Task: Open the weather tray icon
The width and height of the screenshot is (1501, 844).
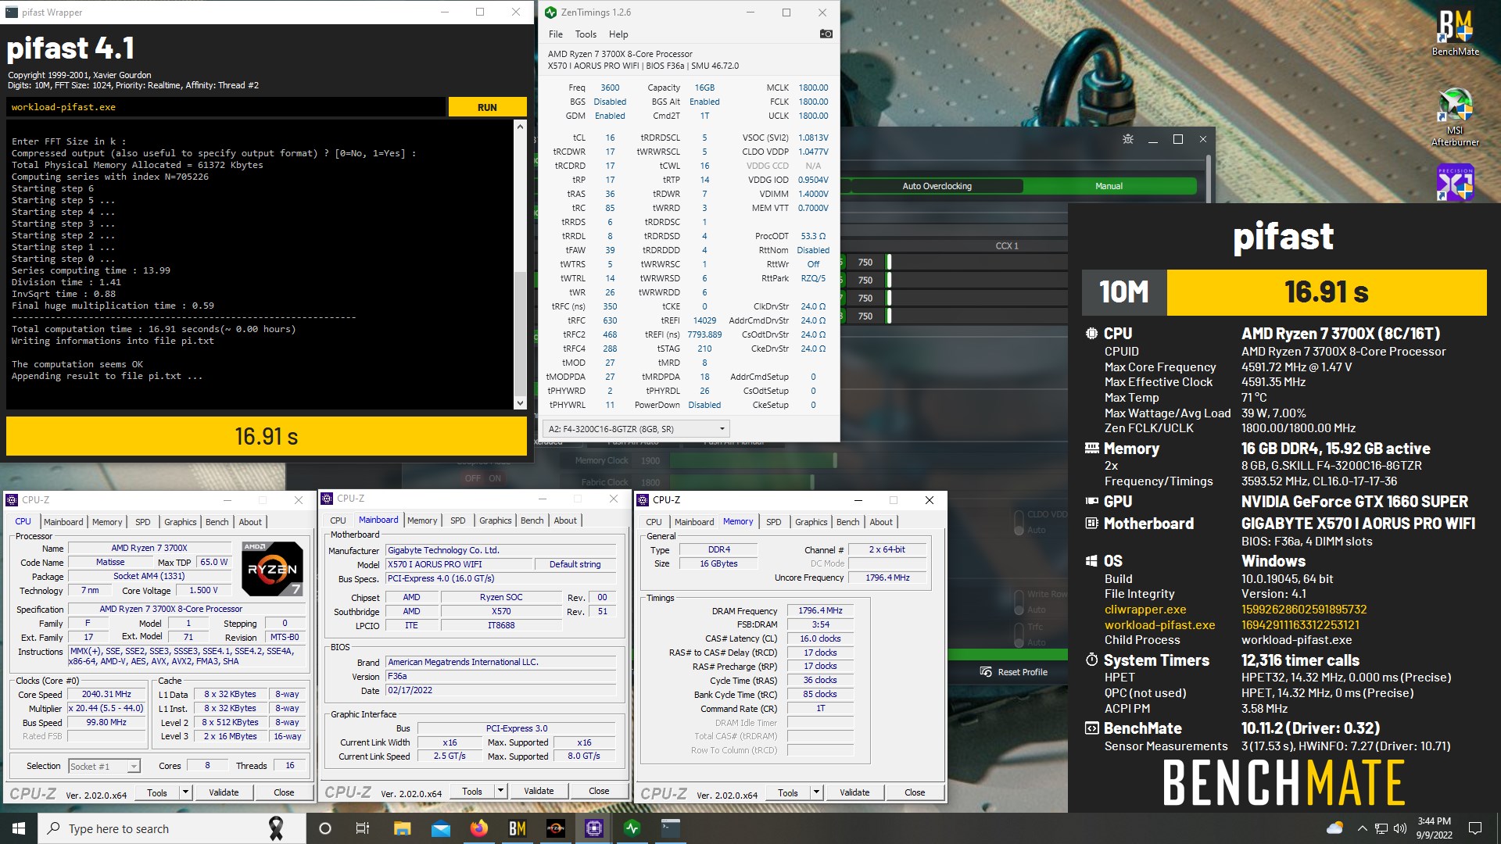Action: coord(1334,828)
